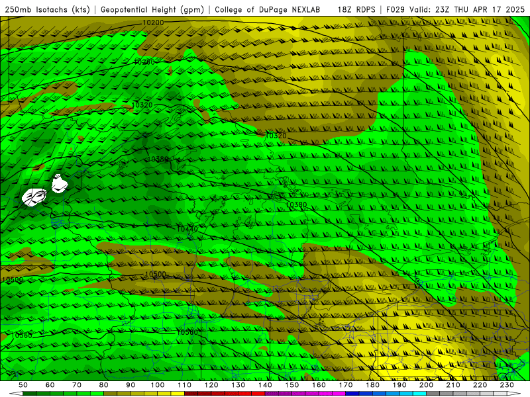The height and width of the screenshot is (397, 530).
Task: Click the 200 value on the color scale
Action: [427, 385]
